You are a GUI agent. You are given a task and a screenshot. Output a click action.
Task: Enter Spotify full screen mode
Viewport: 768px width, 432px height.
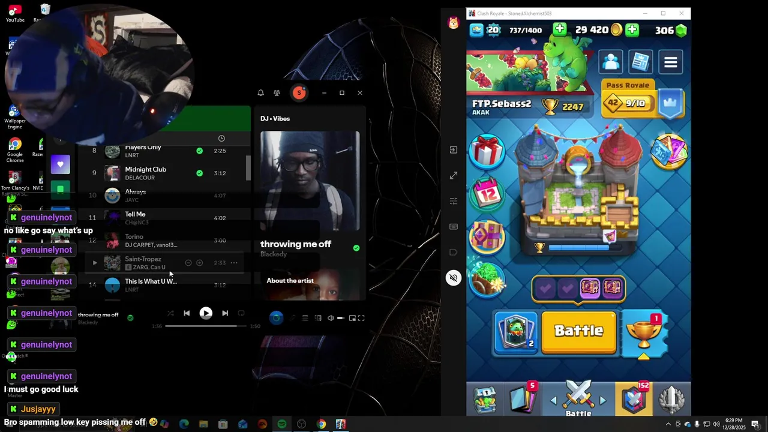click(x=361, y=318)
